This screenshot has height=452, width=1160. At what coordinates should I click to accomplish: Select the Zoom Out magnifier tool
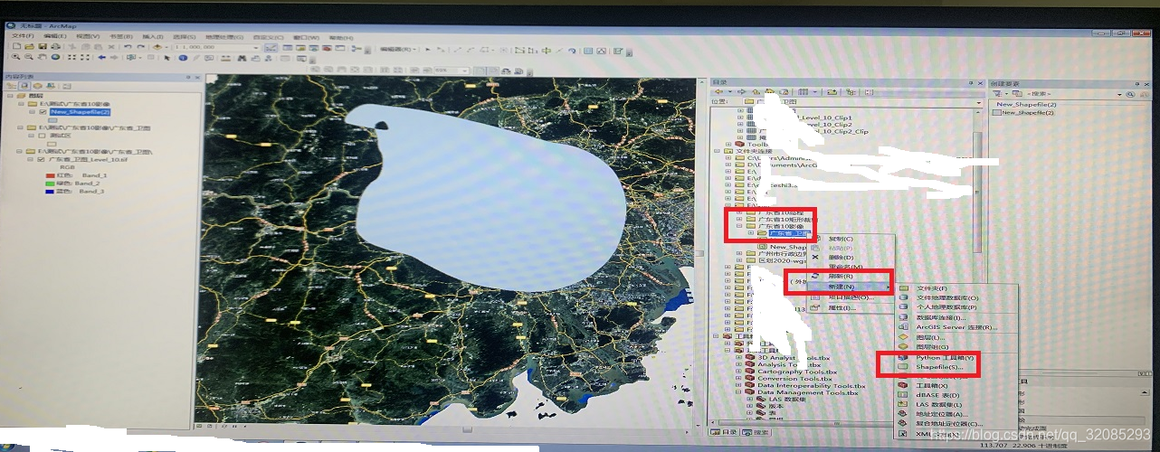pos(28,56)
